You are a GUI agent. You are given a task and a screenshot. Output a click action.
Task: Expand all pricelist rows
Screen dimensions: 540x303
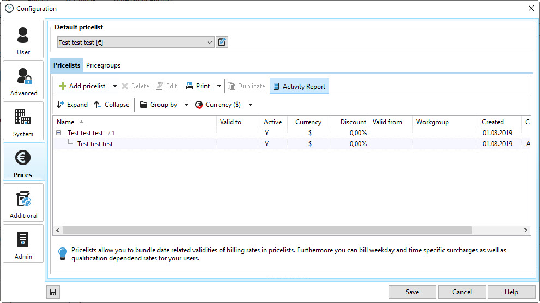pos(72,105)
